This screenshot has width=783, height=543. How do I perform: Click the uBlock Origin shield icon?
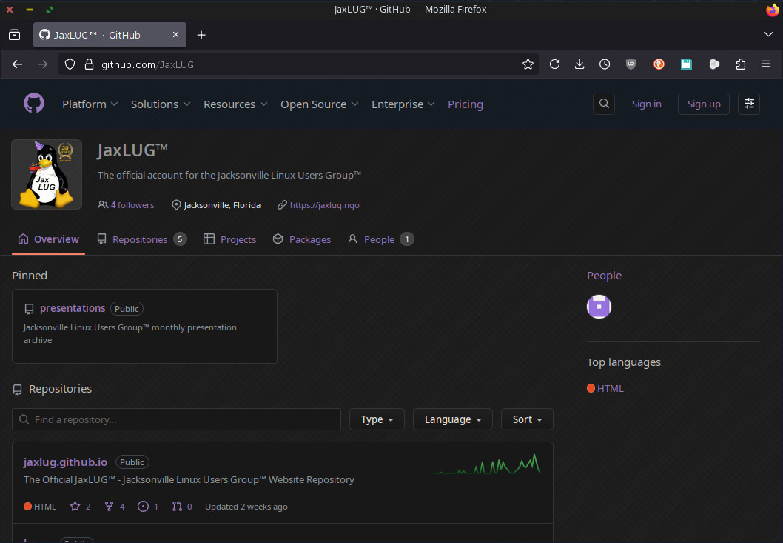tap(631, 64)
